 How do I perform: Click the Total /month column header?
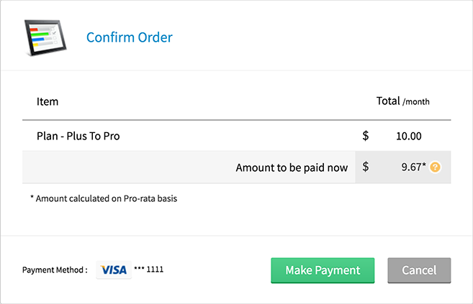click(x=402, y=101)
